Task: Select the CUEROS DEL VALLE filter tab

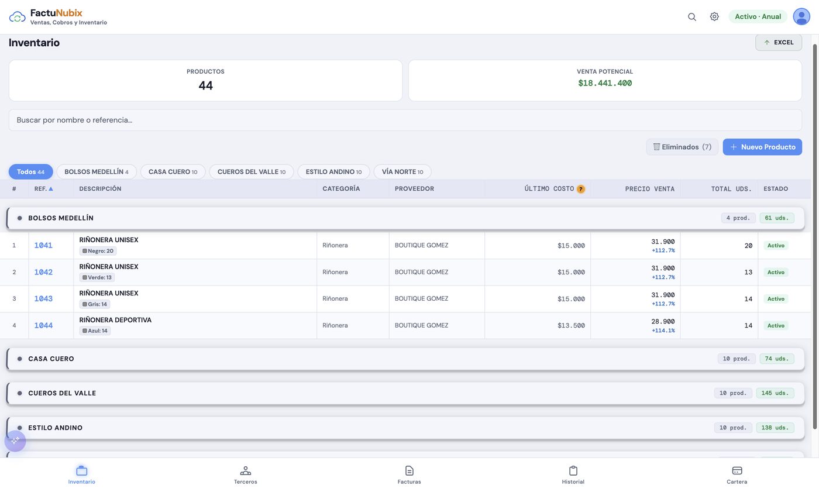Action: pyautogui.click(x=252, y=172)
